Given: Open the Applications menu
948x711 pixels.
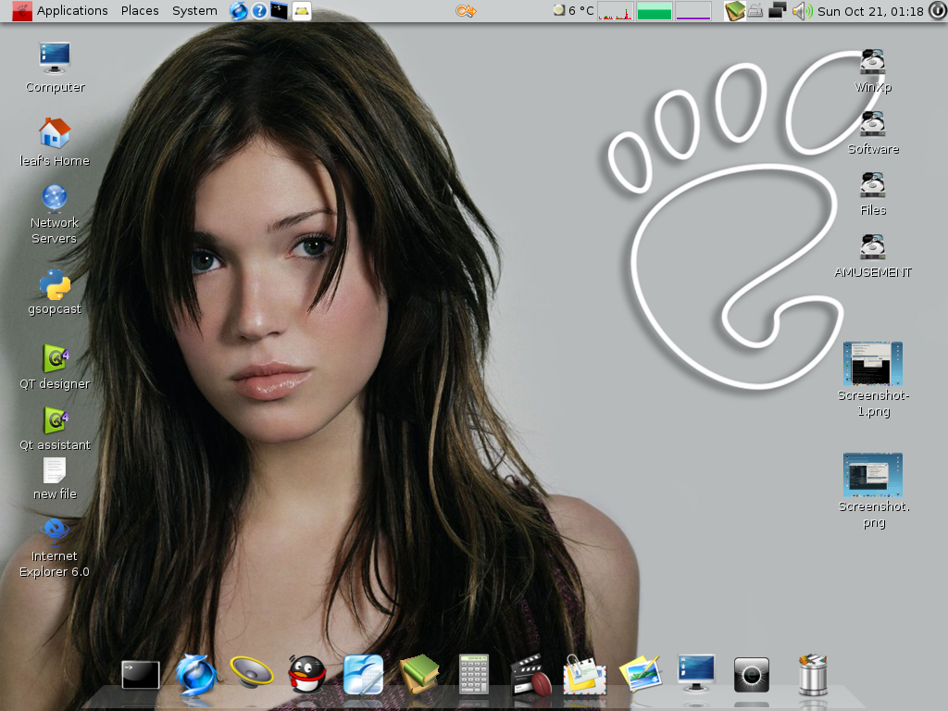Looking at the screenshot, I should 72,11.
